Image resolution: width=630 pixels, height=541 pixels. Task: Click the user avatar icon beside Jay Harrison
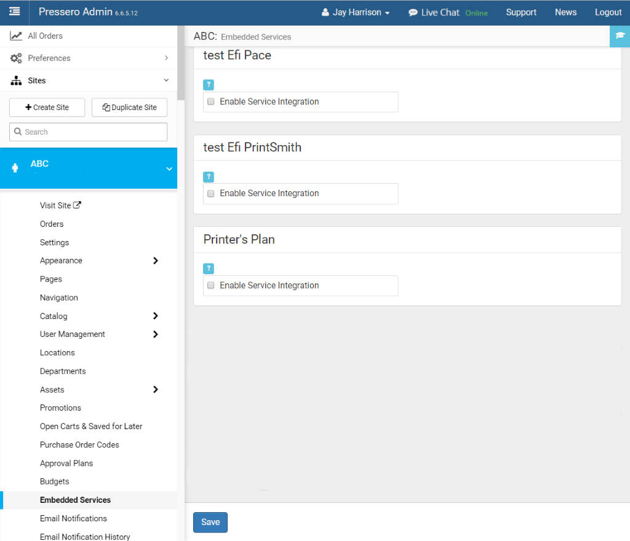click(325, 12)
